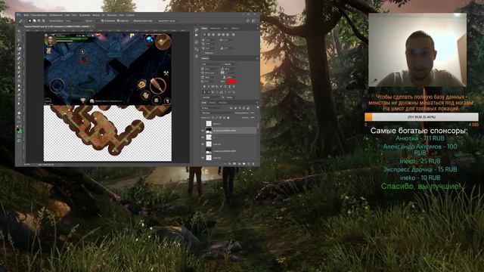
Task: Toggle visibility of layer below highlighted one
Action: (203, 138)
